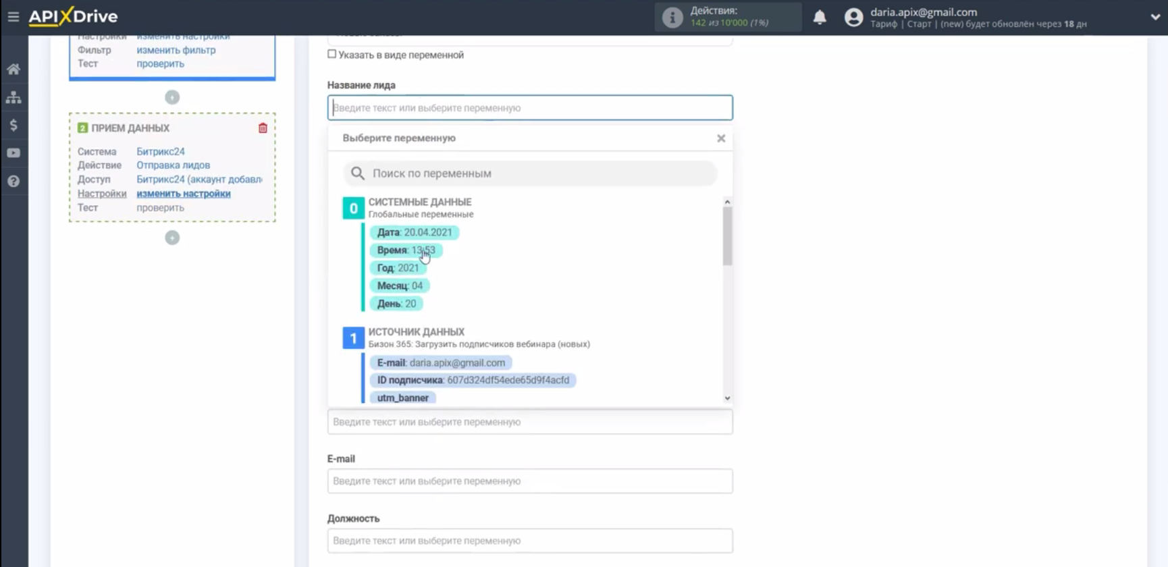Click 'проверить' link in filter block
The width and height of the screenshot is (1168, 567).
tap(160, 63)
